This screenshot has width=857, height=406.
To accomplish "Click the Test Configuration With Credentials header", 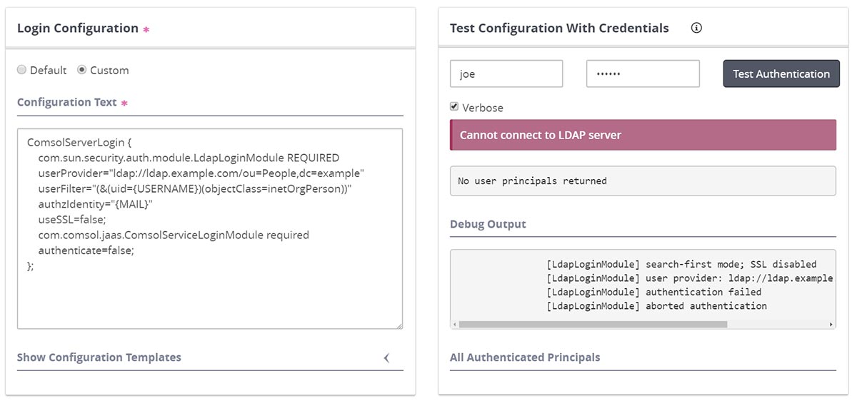I will tap(559, 29).
